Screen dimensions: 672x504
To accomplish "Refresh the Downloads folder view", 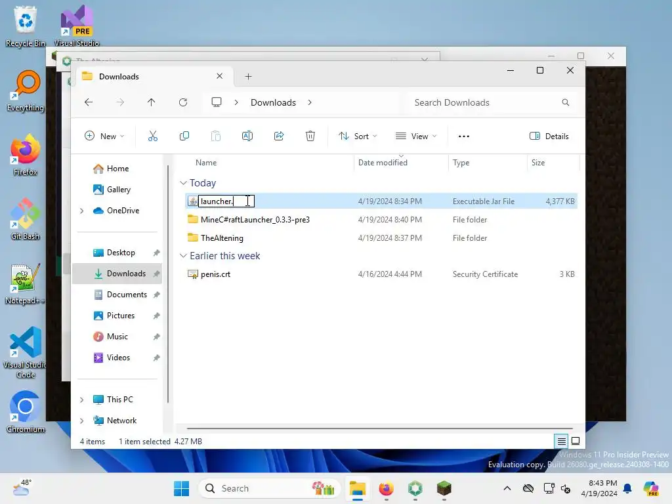I will (x=183, y=102).
